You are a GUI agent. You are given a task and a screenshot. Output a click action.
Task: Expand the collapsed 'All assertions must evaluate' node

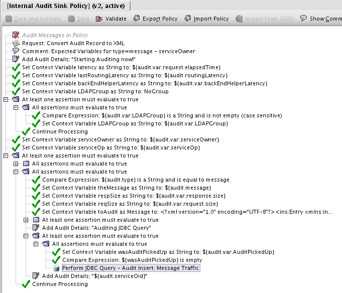(x=16, y=164)
